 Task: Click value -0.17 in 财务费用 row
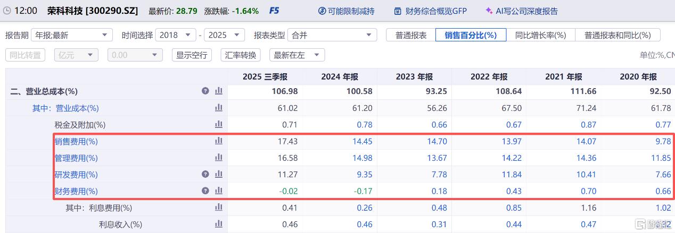tap(363, 191)
